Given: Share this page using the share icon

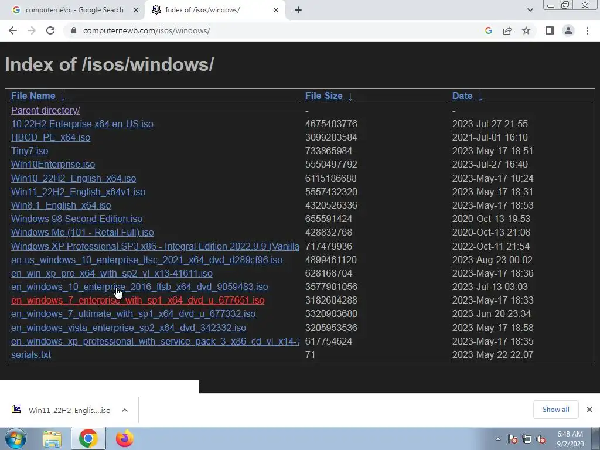Looking at the screenshot, I should point(507,30).
